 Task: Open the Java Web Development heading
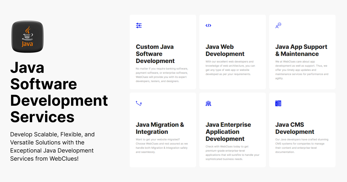pyautogui.click(x=225, y=50)
